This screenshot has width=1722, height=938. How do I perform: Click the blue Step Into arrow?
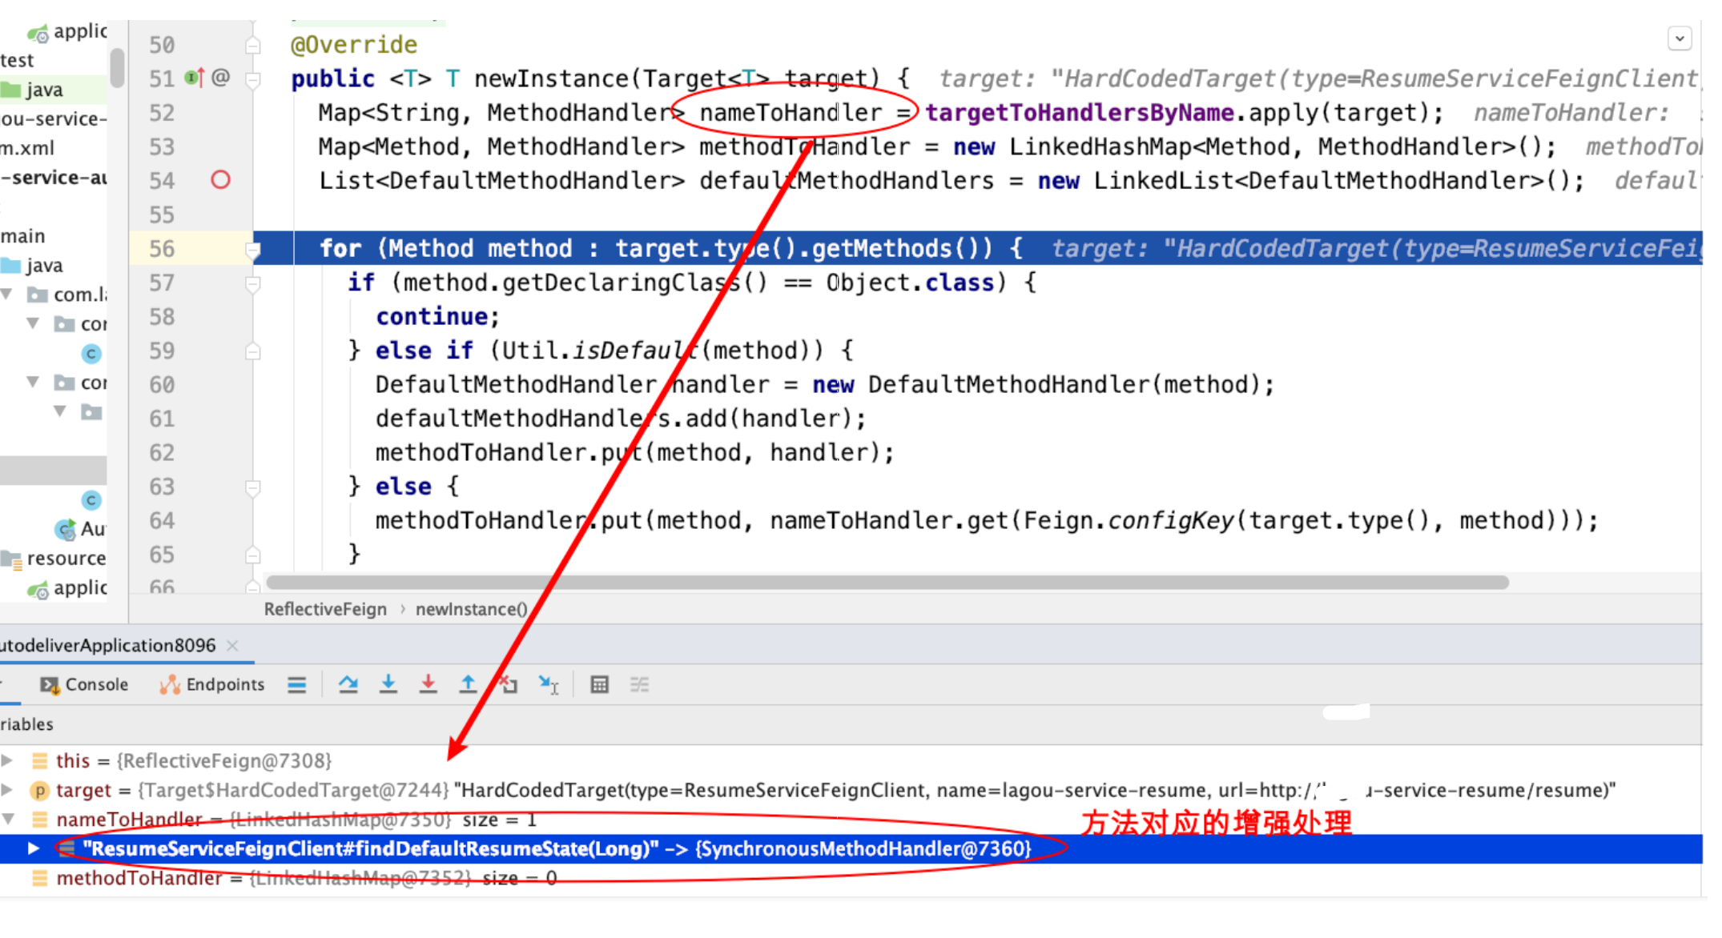click(388, 684)
